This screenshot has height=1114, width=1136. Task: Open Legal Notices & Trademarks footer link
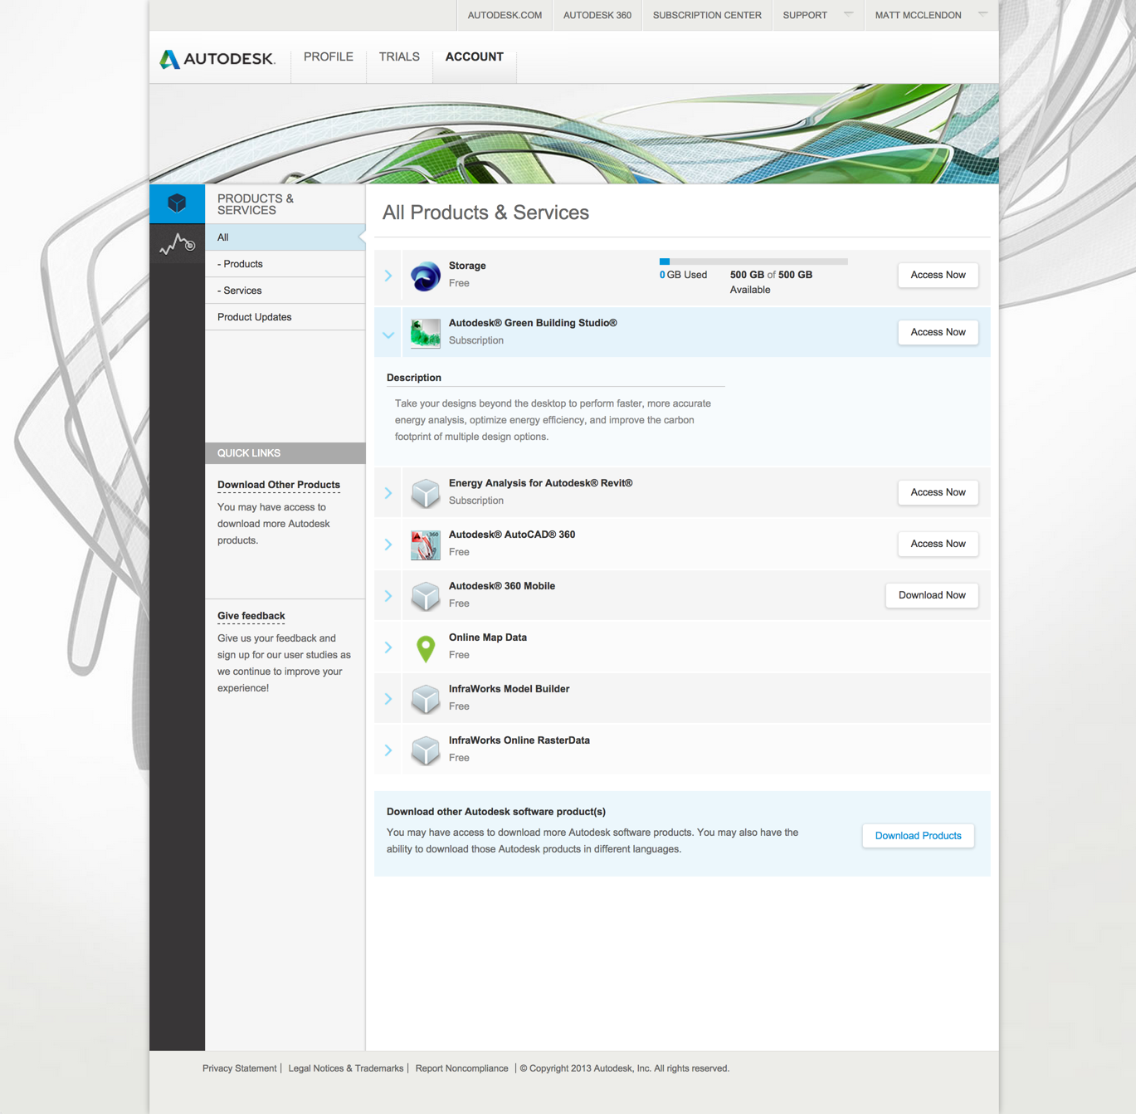coord(346,1068)
